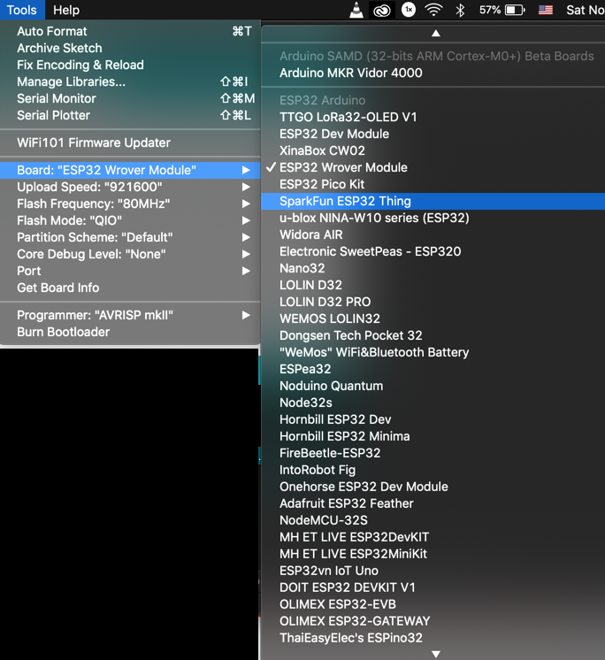Open the Bluetooth status menu
Viewport: 605px width, 660px height.
tap(460, 10)
